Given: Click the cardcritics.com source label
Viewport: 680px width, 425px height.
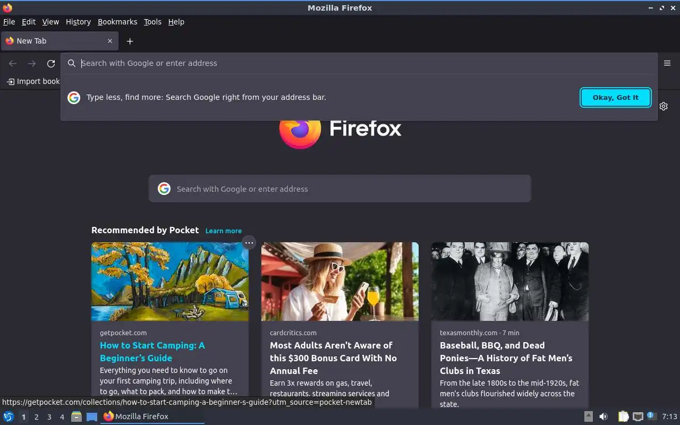Looking at the screenshot, I should [x=293, y=333].
